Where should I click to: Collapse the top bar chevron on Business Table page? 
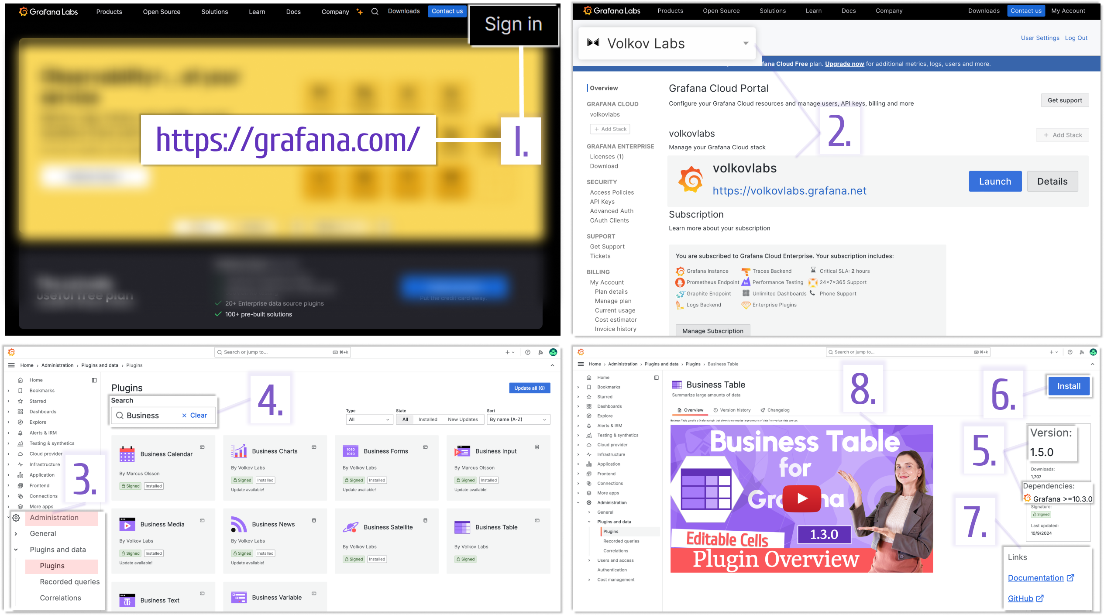coord(1093,364)
